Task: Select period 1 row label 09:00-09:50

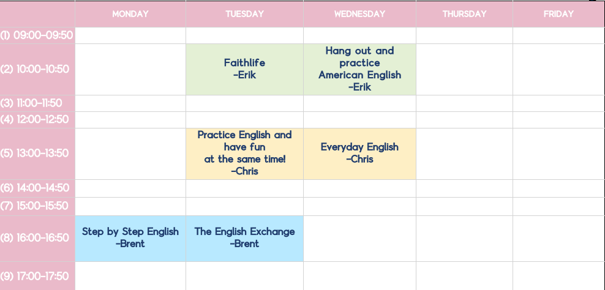Action: [x=37, y=35]
